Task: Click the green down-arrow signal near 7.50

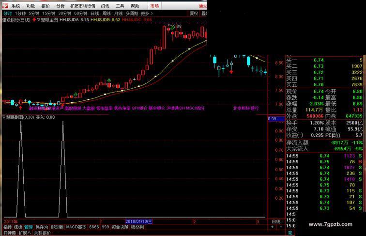Action: (76, 94)
